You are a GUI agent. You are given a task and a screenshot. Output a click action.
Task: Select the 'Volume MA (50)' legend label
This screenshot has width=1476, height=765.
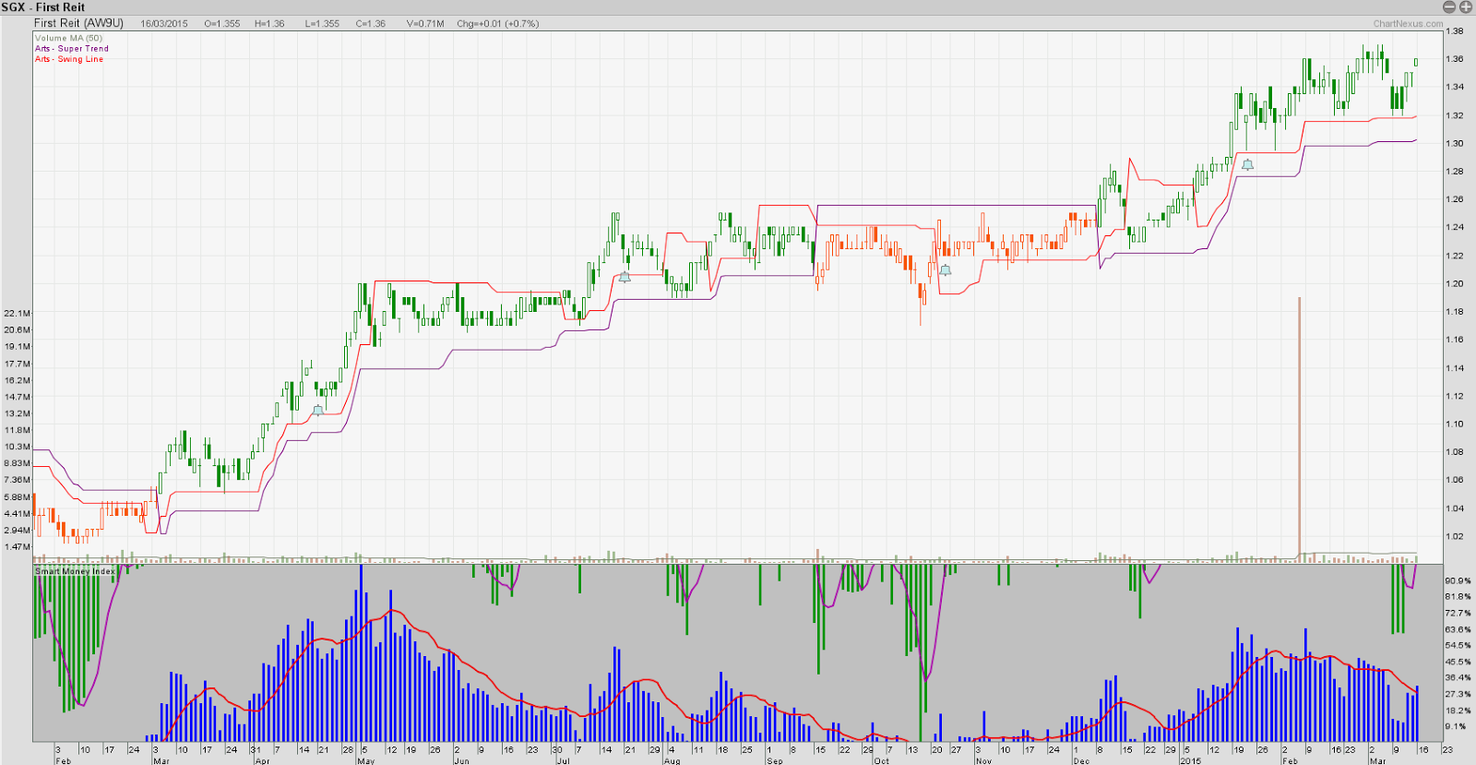pos(68,39)
